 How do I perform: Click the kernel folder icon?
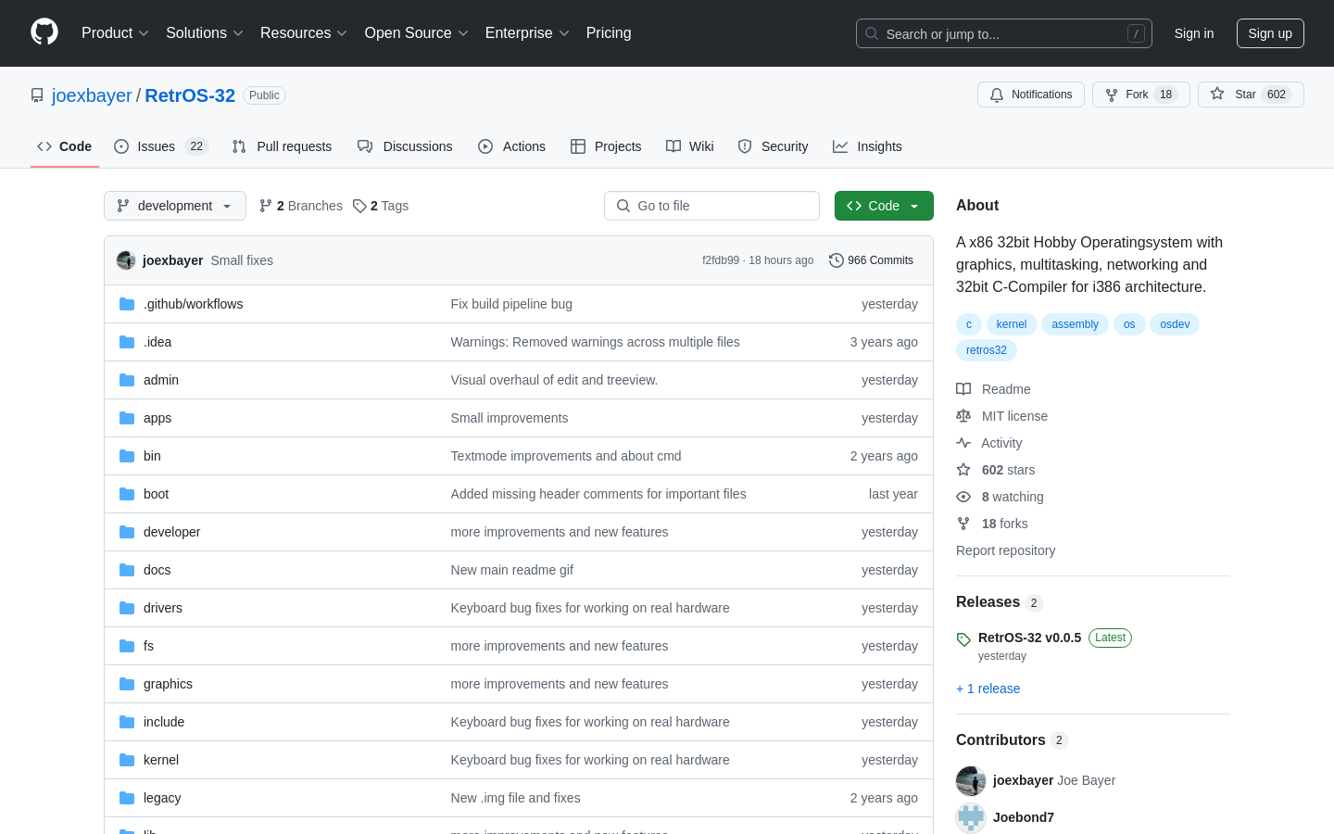(127, 760)
